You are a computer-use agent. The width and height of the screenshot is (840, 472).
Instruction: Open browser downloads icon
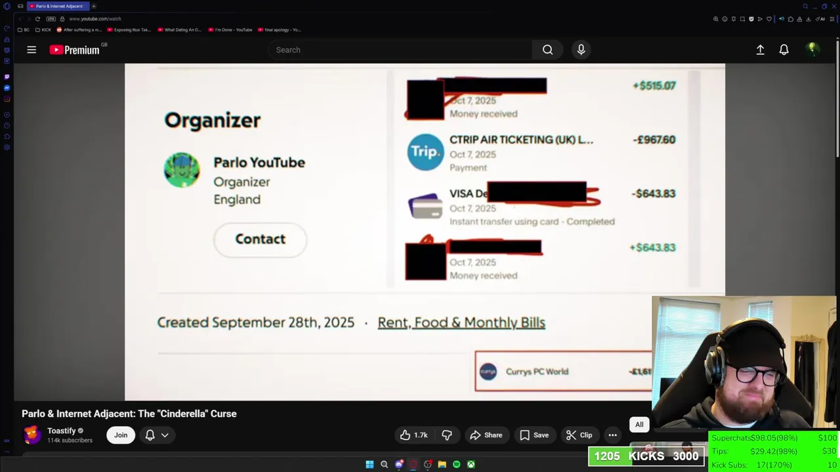pyautogui.click(x=808, y=19)
